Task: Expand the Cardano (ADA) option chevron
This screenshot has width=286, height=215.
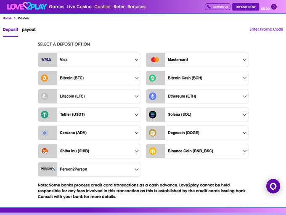Action: tap(136, 133)
